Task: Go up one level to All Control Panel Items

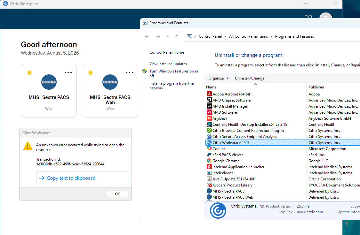Action: [x=177, y=36]
